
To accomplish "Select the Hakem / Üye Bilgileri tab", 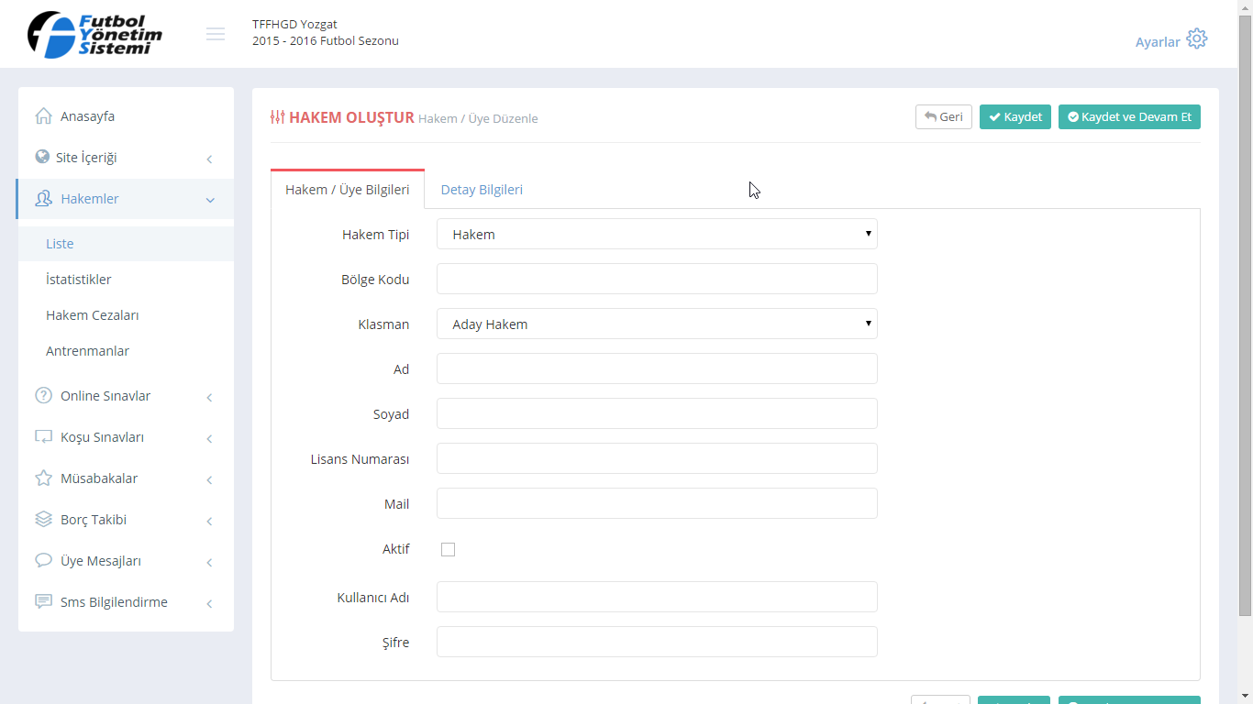I will click(x=348, y=190).
